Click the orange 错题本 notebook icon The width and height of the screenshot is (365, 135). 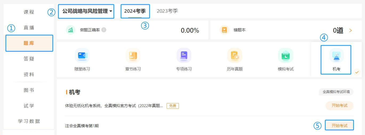click(224, 30)
